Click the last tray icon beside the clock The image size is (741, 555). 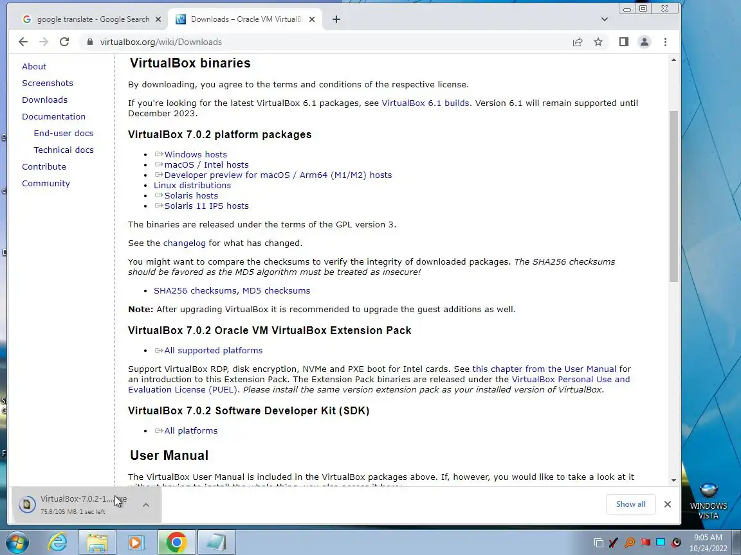676,543
